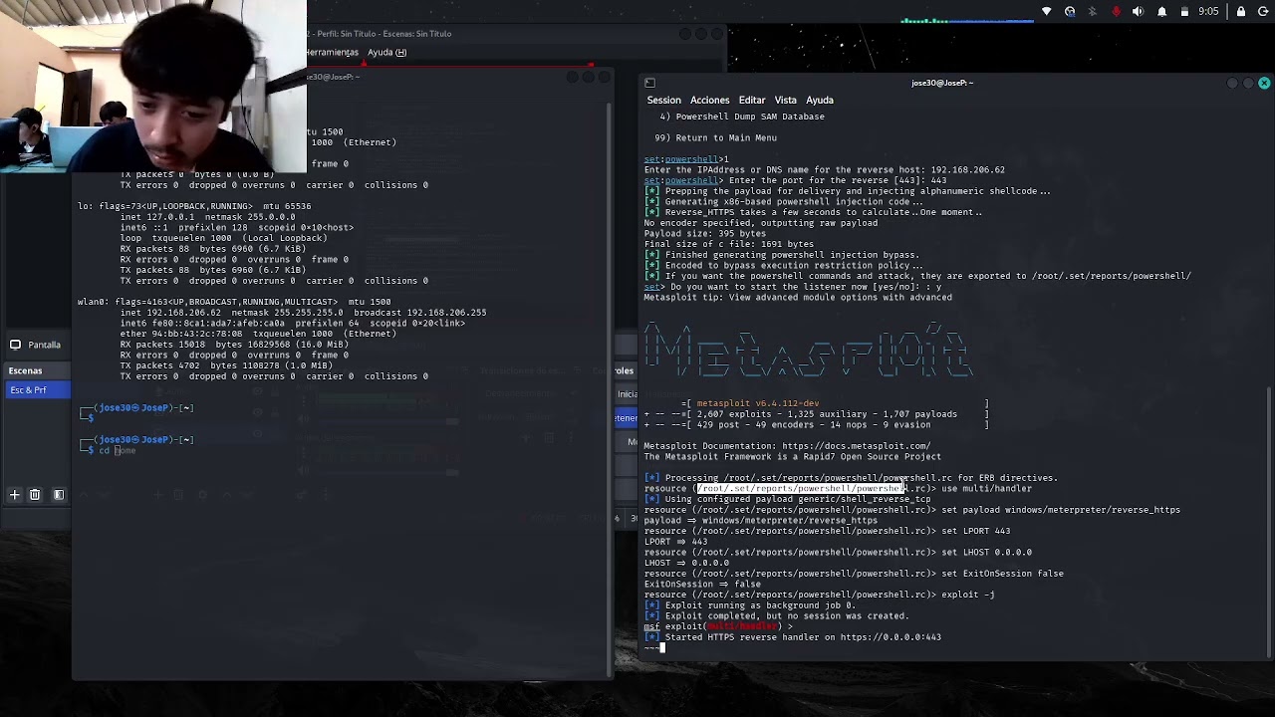This screenshot has height=717, width=1275.
Task: Click 'Exploit running as background job 0.' line
Action: [x=760, y=605]
